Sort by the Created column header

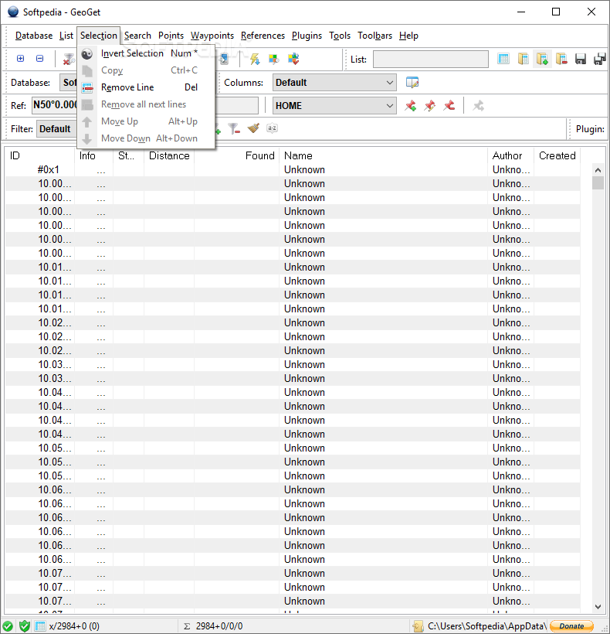557,155
